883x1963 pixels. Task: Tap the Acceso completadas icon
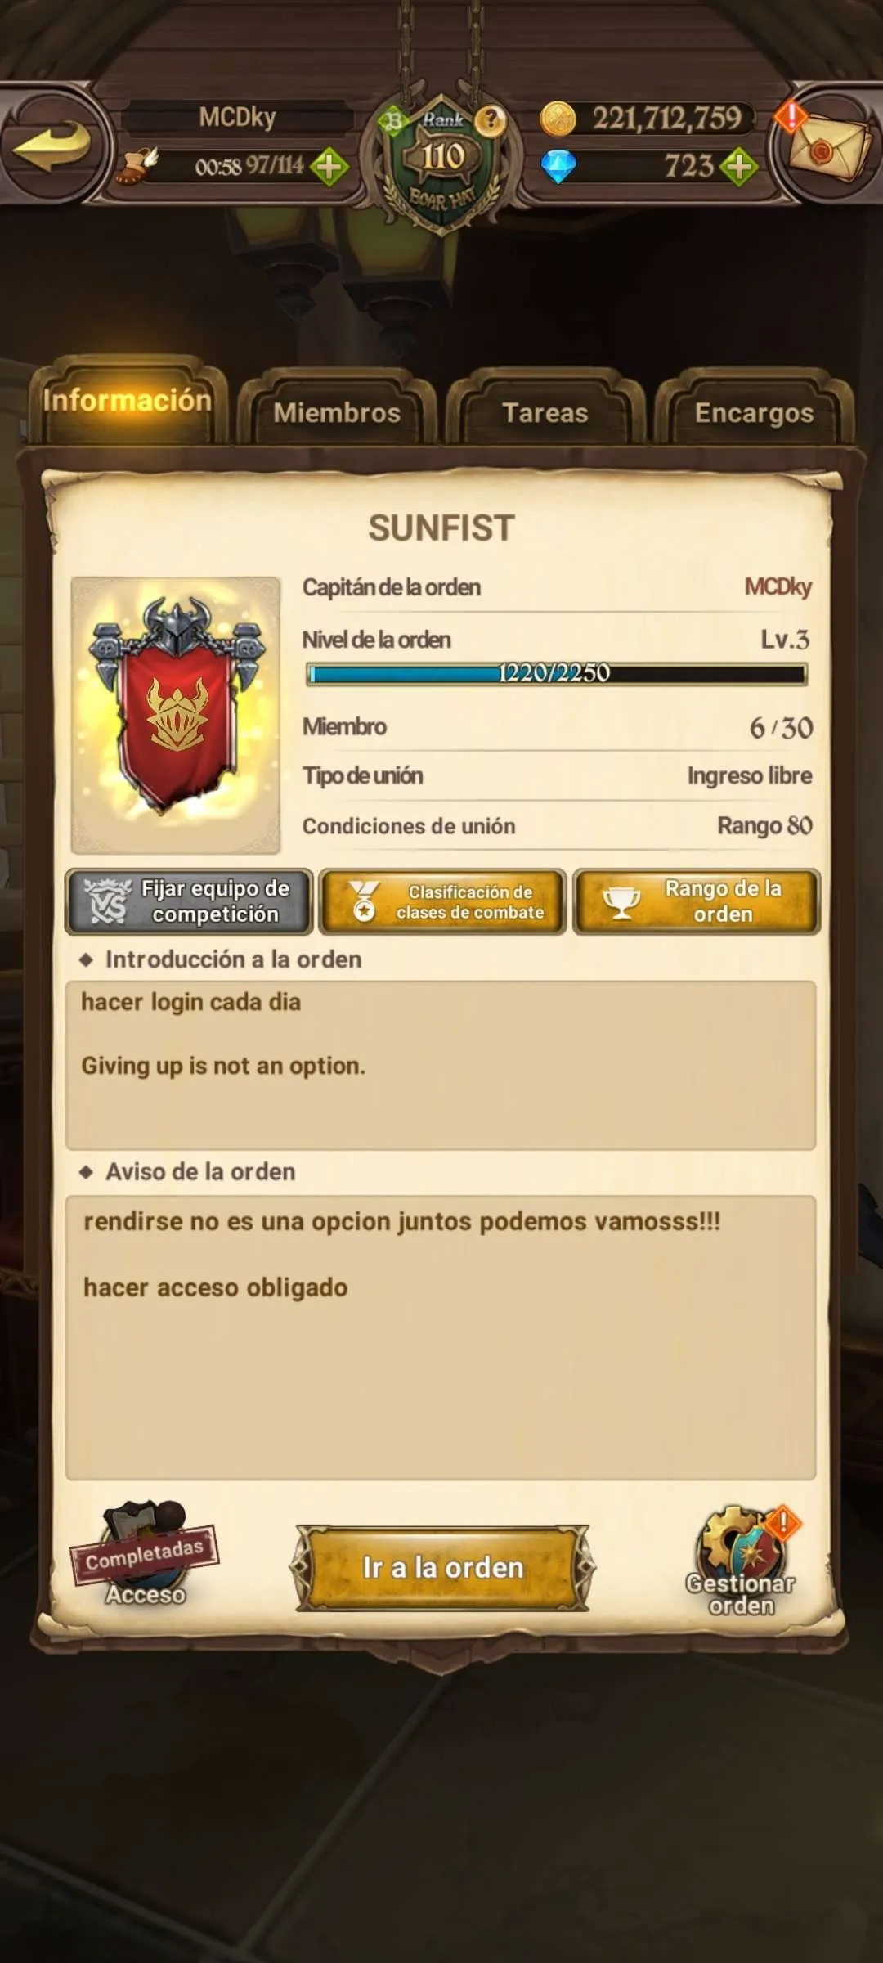point(146,1554)
